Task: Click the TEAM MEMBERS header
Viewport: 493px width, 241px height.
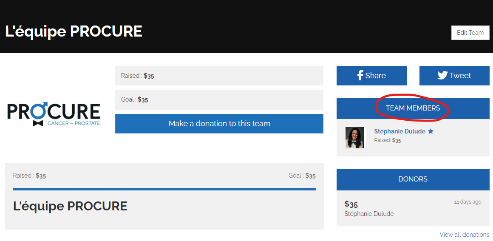Action: [413, 108]
